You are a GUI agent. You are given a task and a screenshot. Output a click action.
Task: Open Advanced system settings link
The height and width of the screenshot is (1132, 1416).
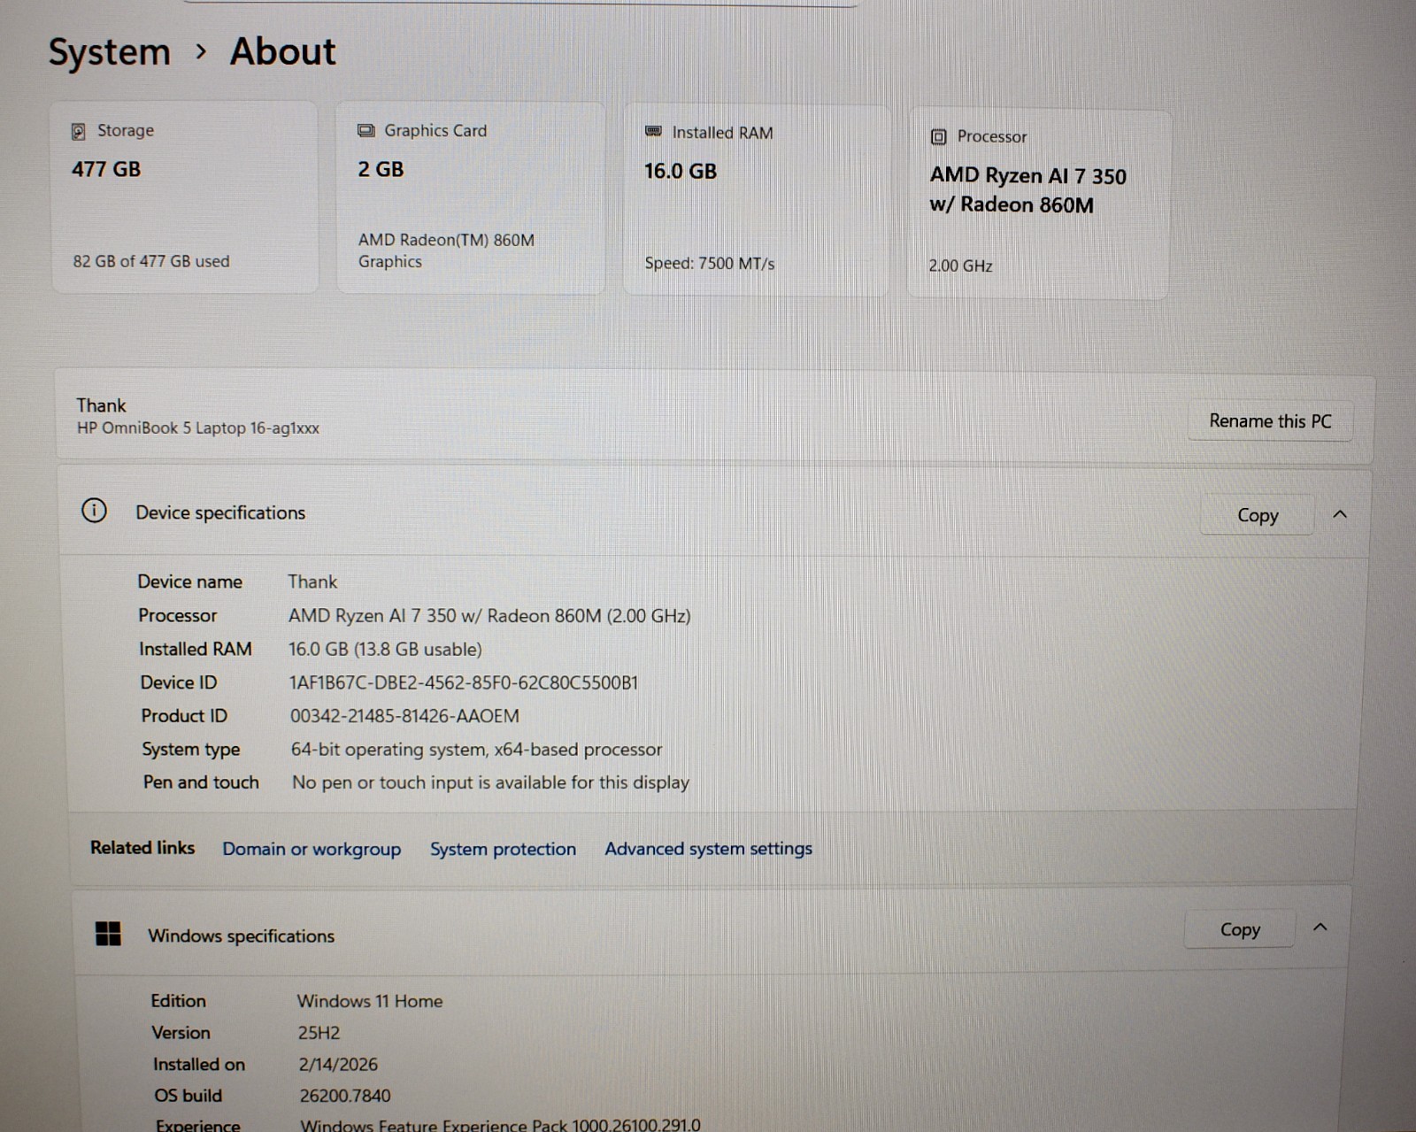708,848
